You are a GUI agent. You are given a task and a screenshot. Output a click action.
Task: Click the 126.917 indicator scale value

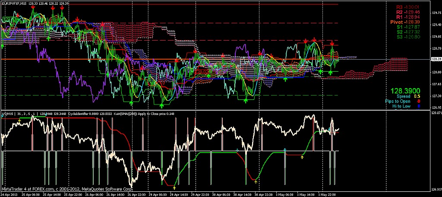tap(436, 190)
